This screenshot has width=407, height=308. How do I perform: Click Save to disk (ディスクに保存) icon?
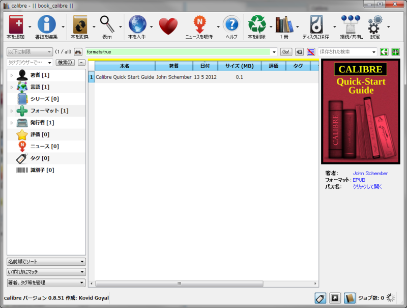(x=316, y=24)
